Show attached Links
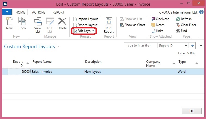Screen dimensions: 206x119 pos(157,31)
